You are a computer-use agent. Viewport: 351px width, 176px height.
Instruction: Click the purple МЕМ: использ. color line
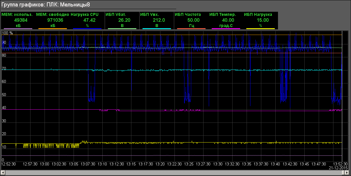point(18,29)
